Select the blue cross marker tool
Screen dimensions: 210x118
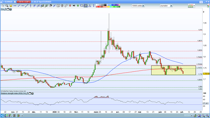(54, 6)
